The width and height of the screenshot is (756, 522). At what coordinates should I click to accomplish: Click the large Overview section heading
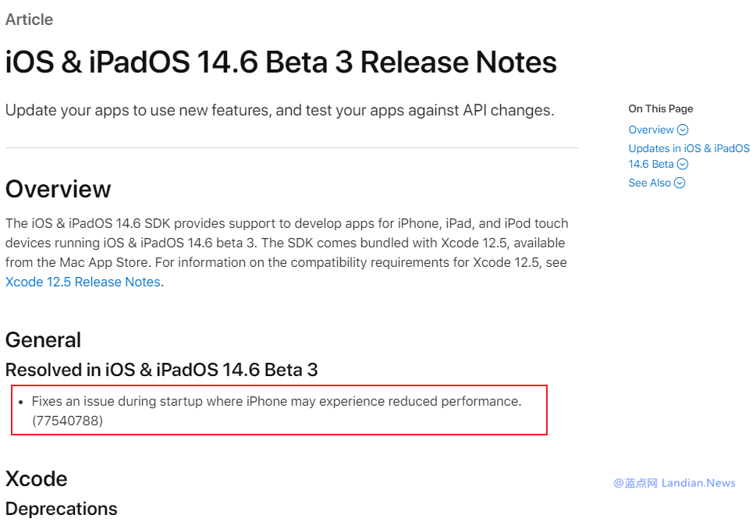(59, 189)
